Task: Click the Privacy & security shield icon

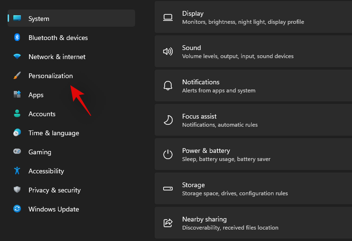Action: click(x=17, y=190)
